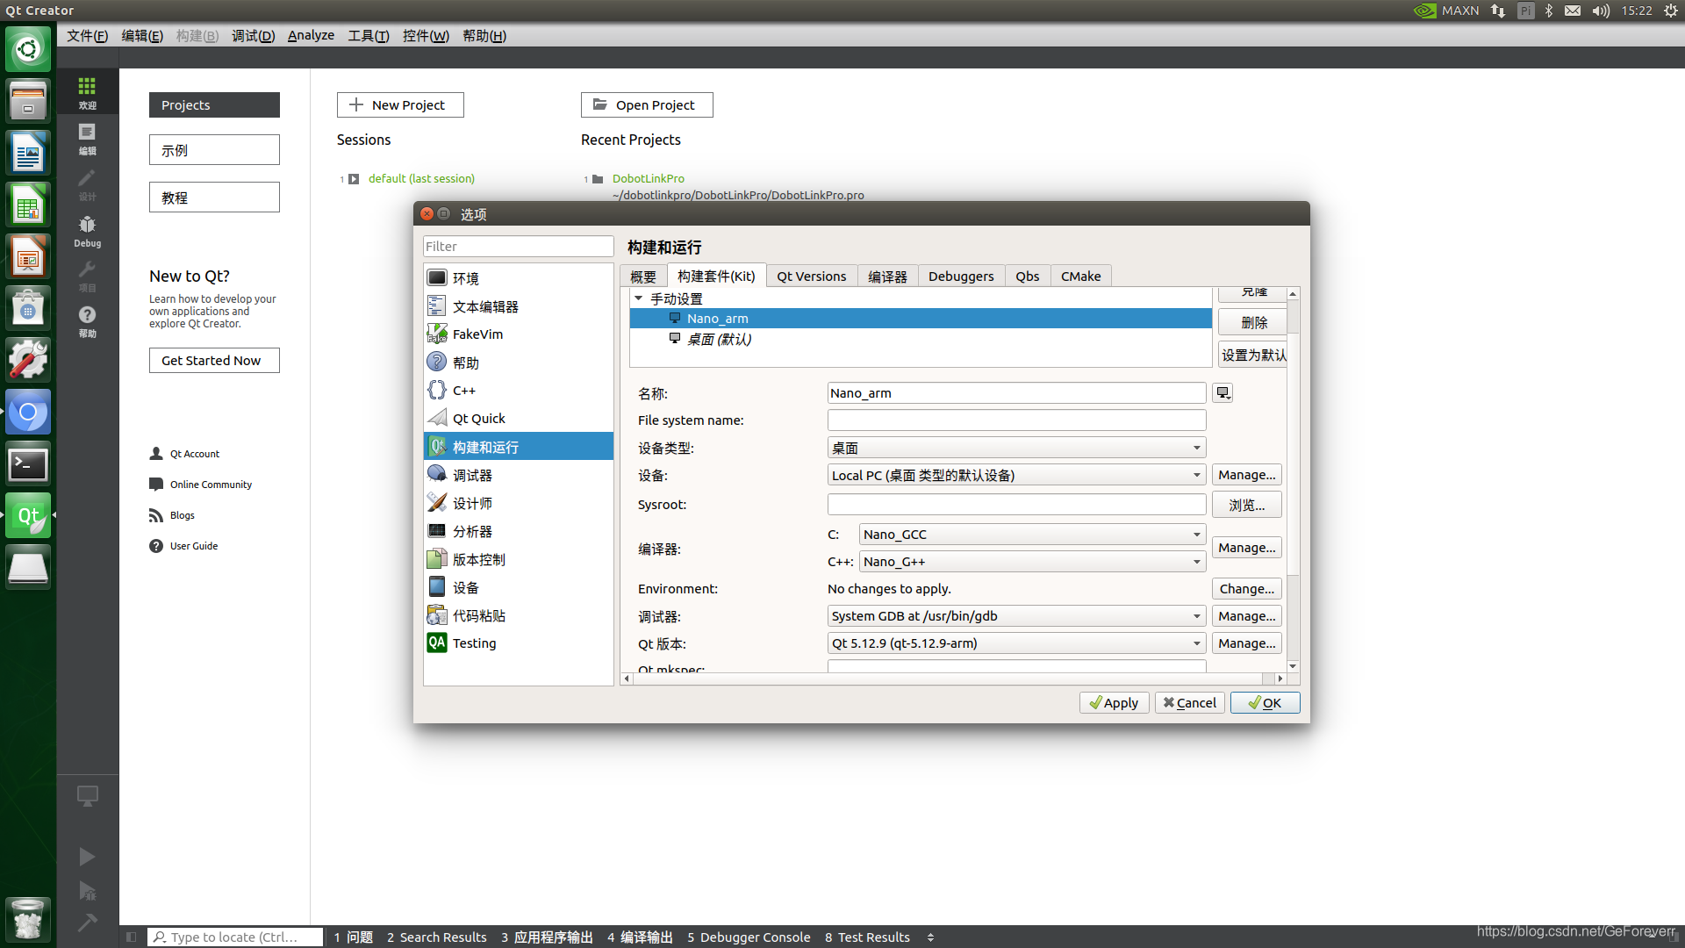The image size is (1685, 948).
Task: Click New Project button
Action: coord(400,104)
